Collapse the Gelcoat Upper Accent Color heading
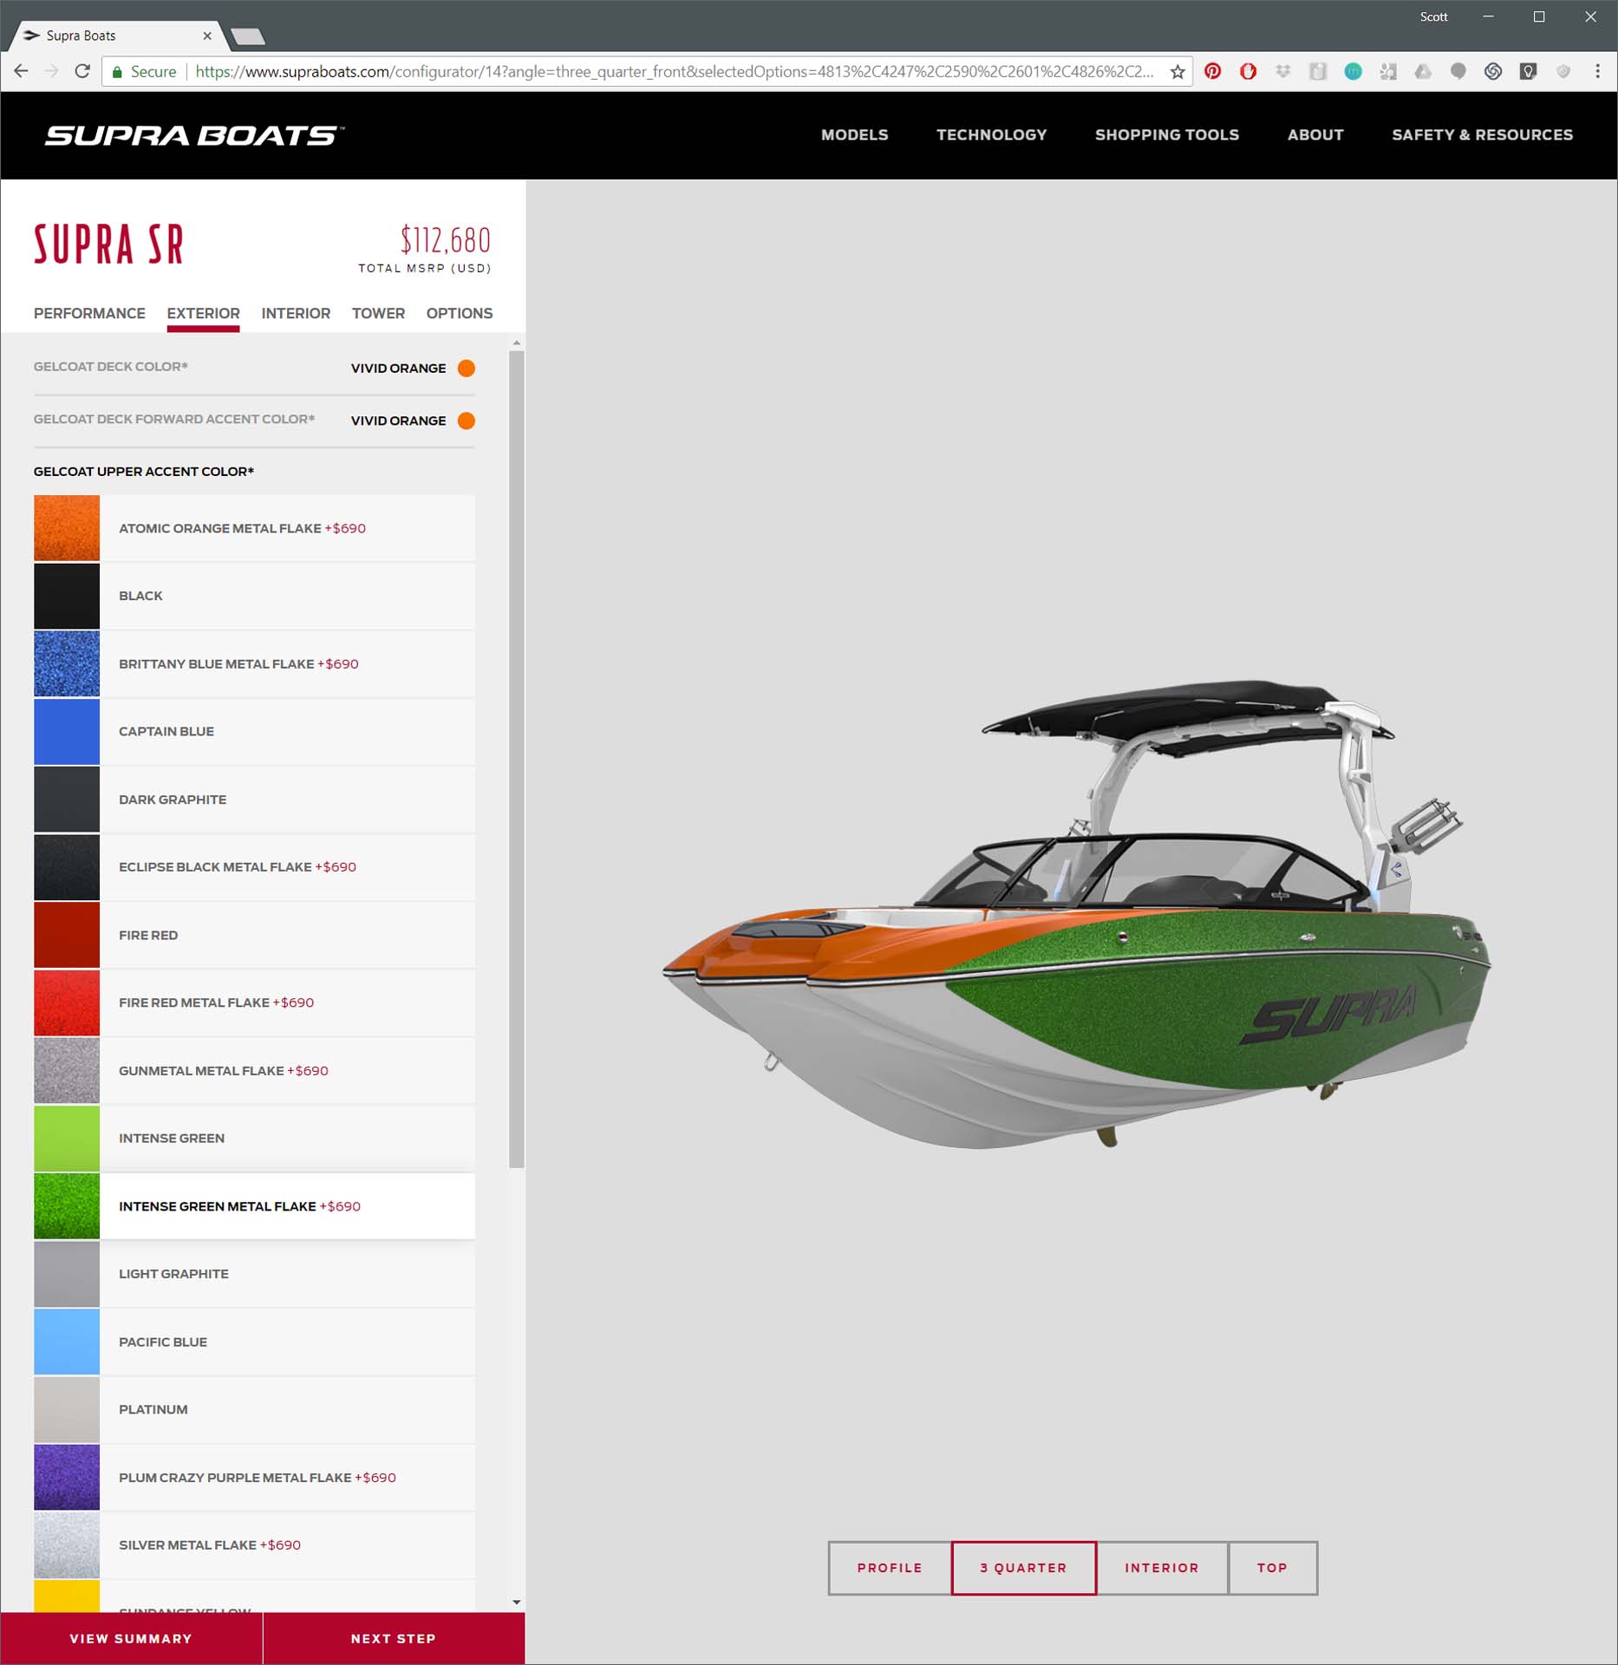The height and width of the screenshot is (1665, 1618). point(143,472)
